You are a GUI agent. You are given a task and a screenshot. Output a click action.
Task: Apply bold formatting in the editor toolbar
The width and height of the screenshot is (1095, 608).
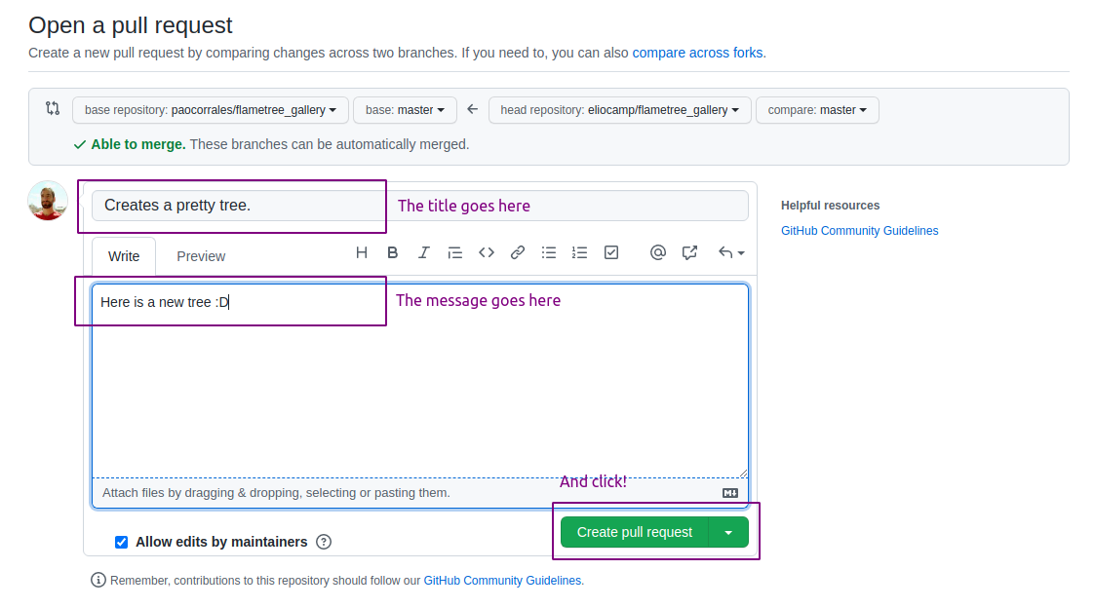392,252
